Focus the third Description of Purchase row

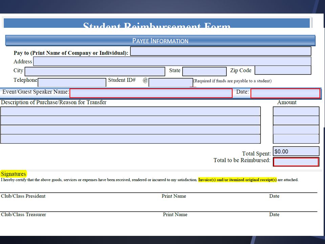(x=130, y=130)
